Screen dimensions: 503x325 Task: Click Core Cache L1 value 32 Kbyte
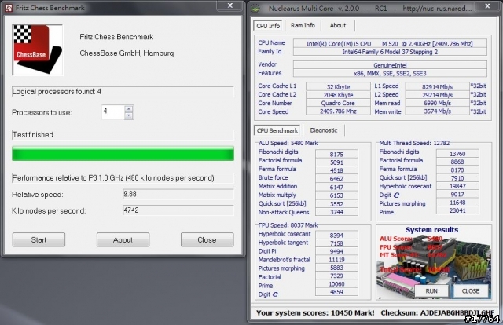tap(338, 87)
